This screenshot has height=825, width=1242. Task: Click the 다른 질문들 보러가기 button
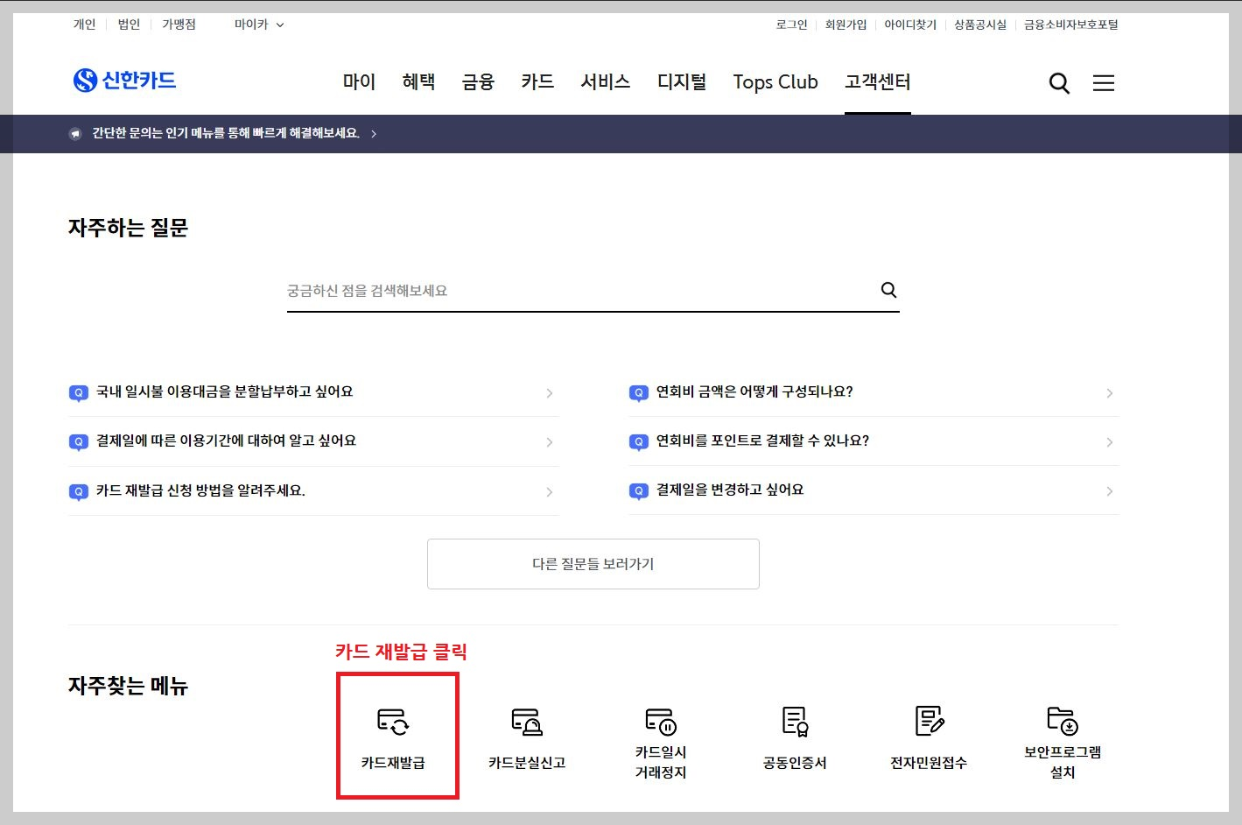(593, 564)
